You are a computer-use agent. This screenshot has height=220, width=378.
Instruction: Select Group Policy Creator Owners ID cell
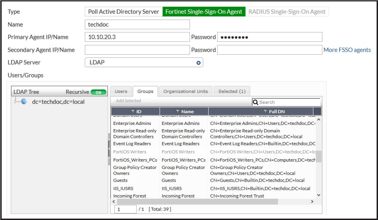coord(135,170)
